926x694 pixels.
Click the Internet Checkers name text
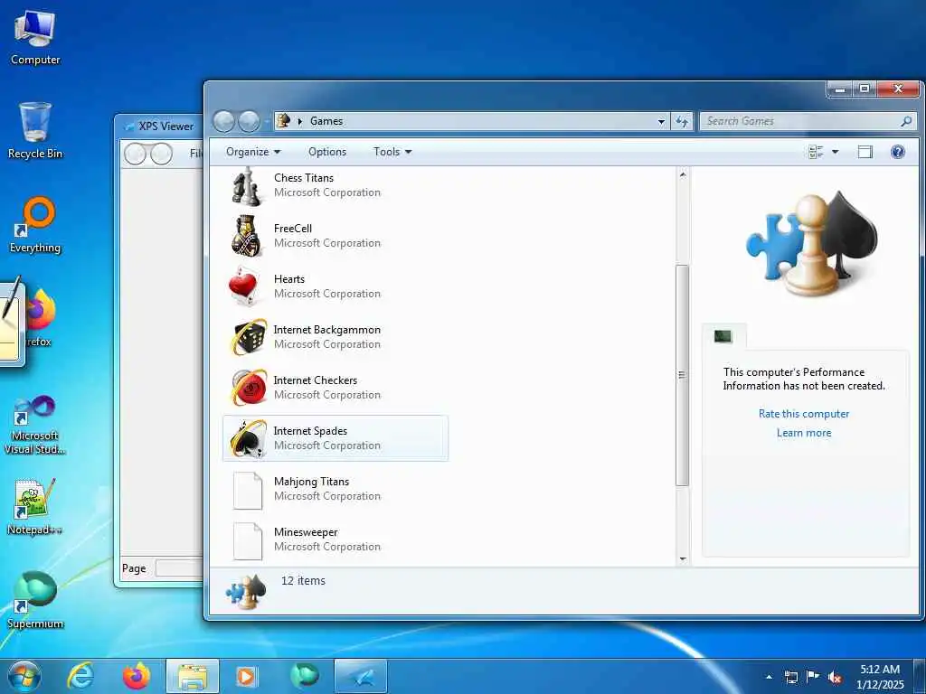316,380
